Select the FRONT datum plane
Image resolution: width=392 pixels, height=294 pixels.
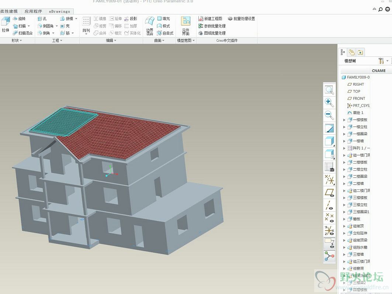356,98
